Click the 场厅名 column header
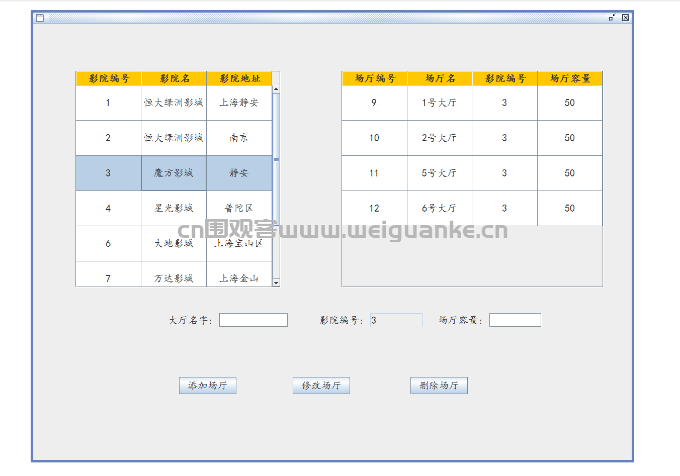This screenshot has width=680, height=476. pyautogui.click(x=440, y=78)
